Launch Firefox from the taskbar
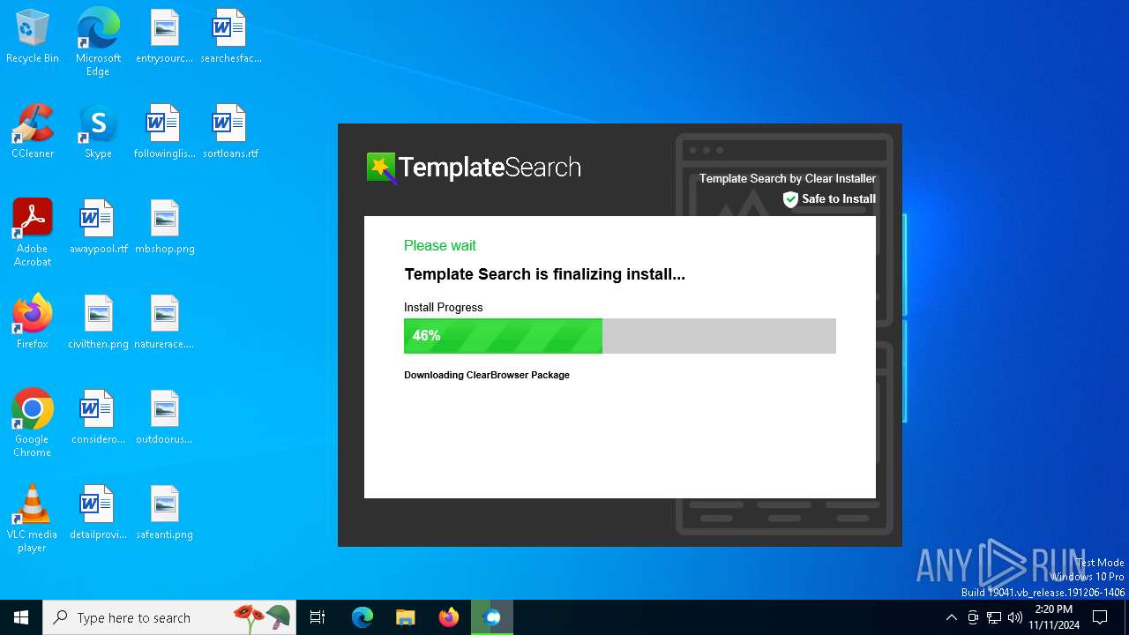Image resolution: width=1129 pixels, height=635 pixels. (x=449, y=617)
